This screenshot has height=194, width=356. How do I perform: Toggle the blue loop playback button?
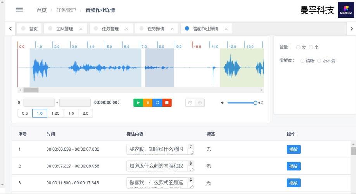[x=157, y=103]
